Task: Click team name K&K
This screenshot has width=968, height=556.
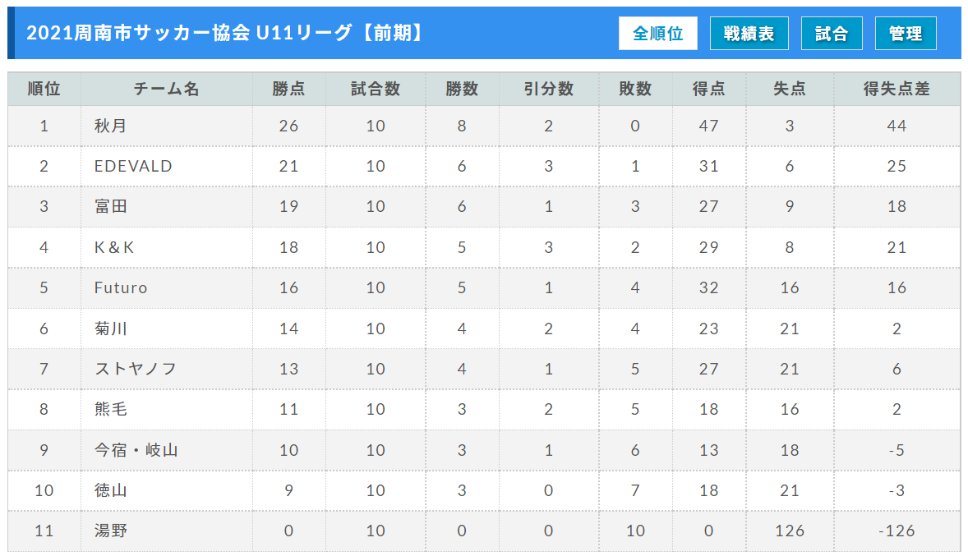Action: coord(114,247)
